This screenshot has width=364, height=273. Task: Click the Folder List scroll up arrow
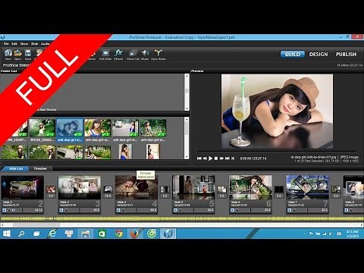[x=187, y=76]
